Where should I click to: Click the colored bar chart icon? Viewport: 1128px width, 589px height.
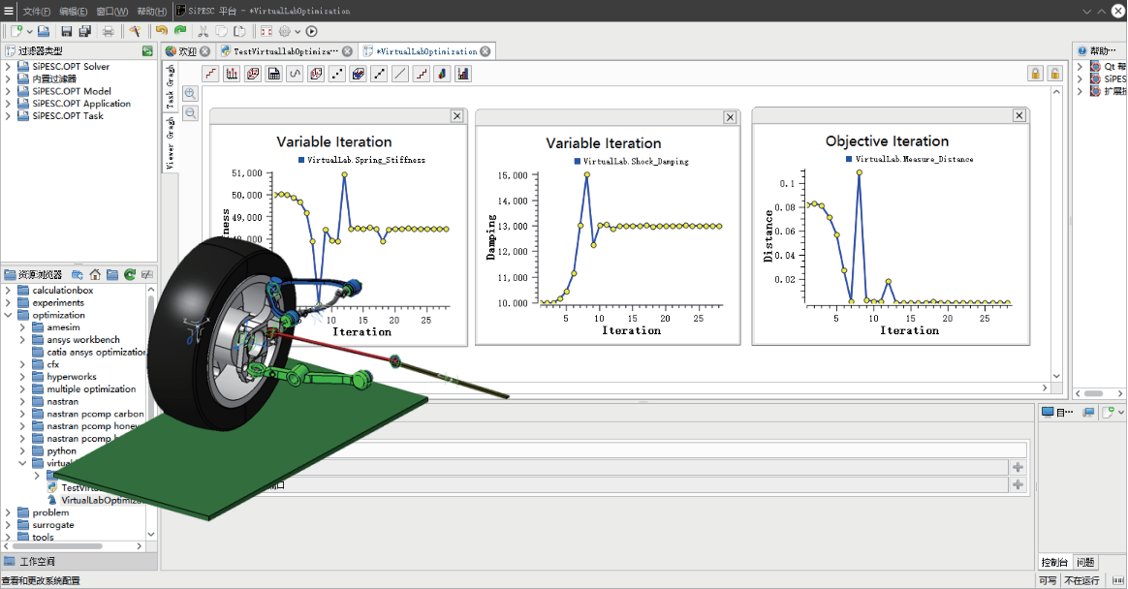(463, 74)
